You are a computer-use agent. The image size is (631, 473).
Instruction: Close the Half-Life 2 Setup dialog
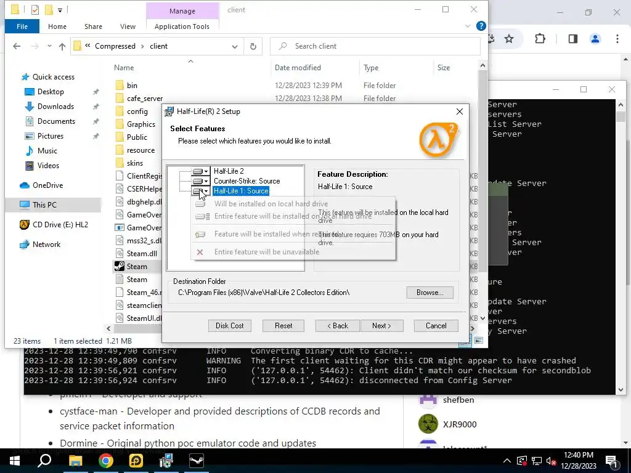[460, 111]
